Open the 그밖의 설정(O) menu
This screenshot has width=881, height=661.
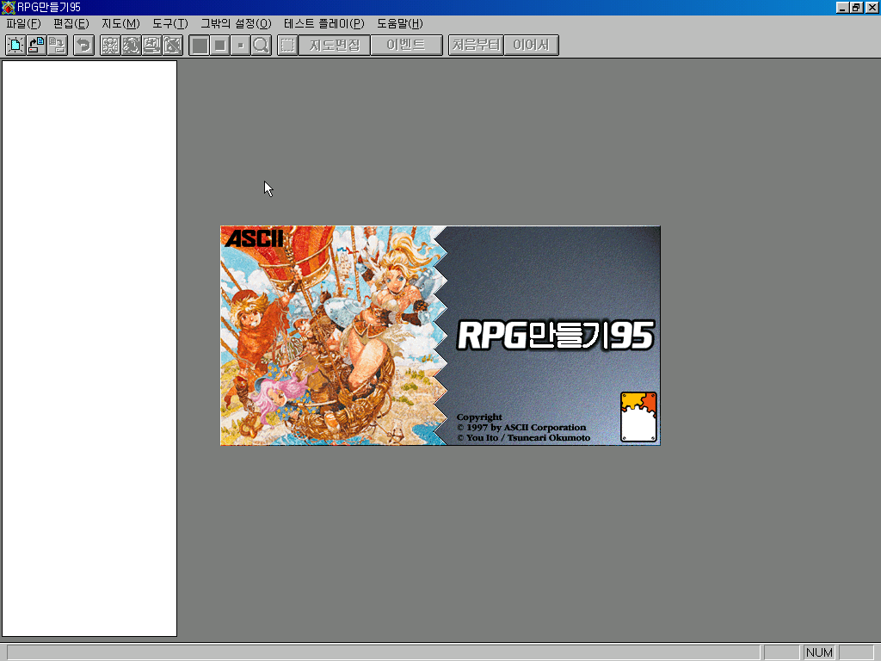point(236,23)
